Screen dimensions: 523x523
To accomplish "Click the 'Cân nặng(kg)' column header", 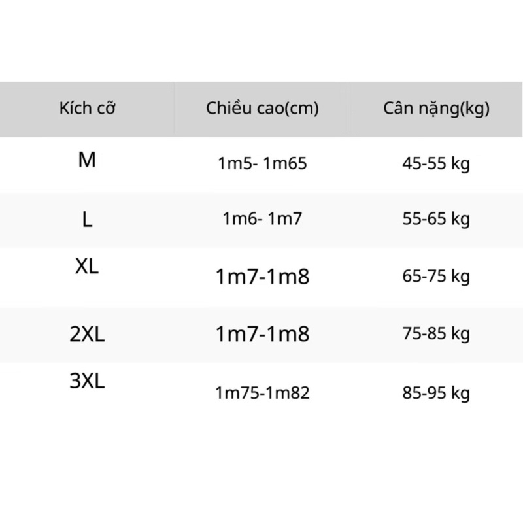I will pos(436,109).
